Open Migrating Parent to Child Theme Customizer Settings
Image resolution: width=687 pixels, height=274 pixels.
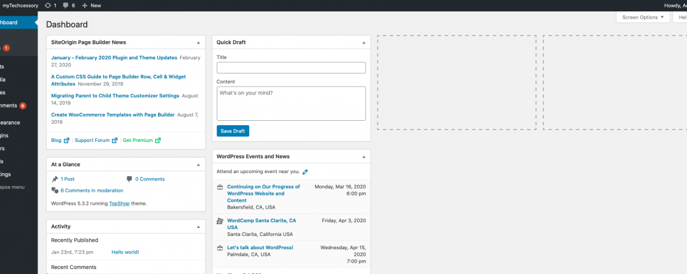coord(116,96)
